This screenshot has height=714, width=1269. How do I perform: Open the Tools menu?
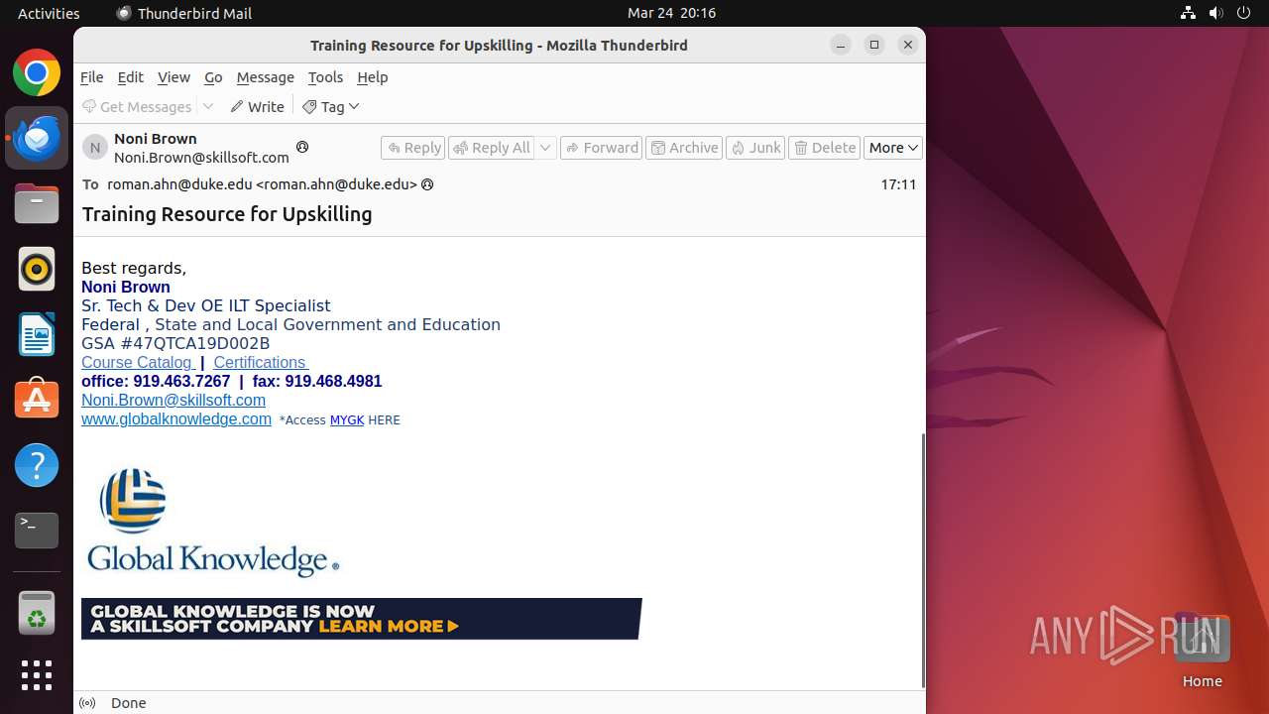tap(325, 77)
